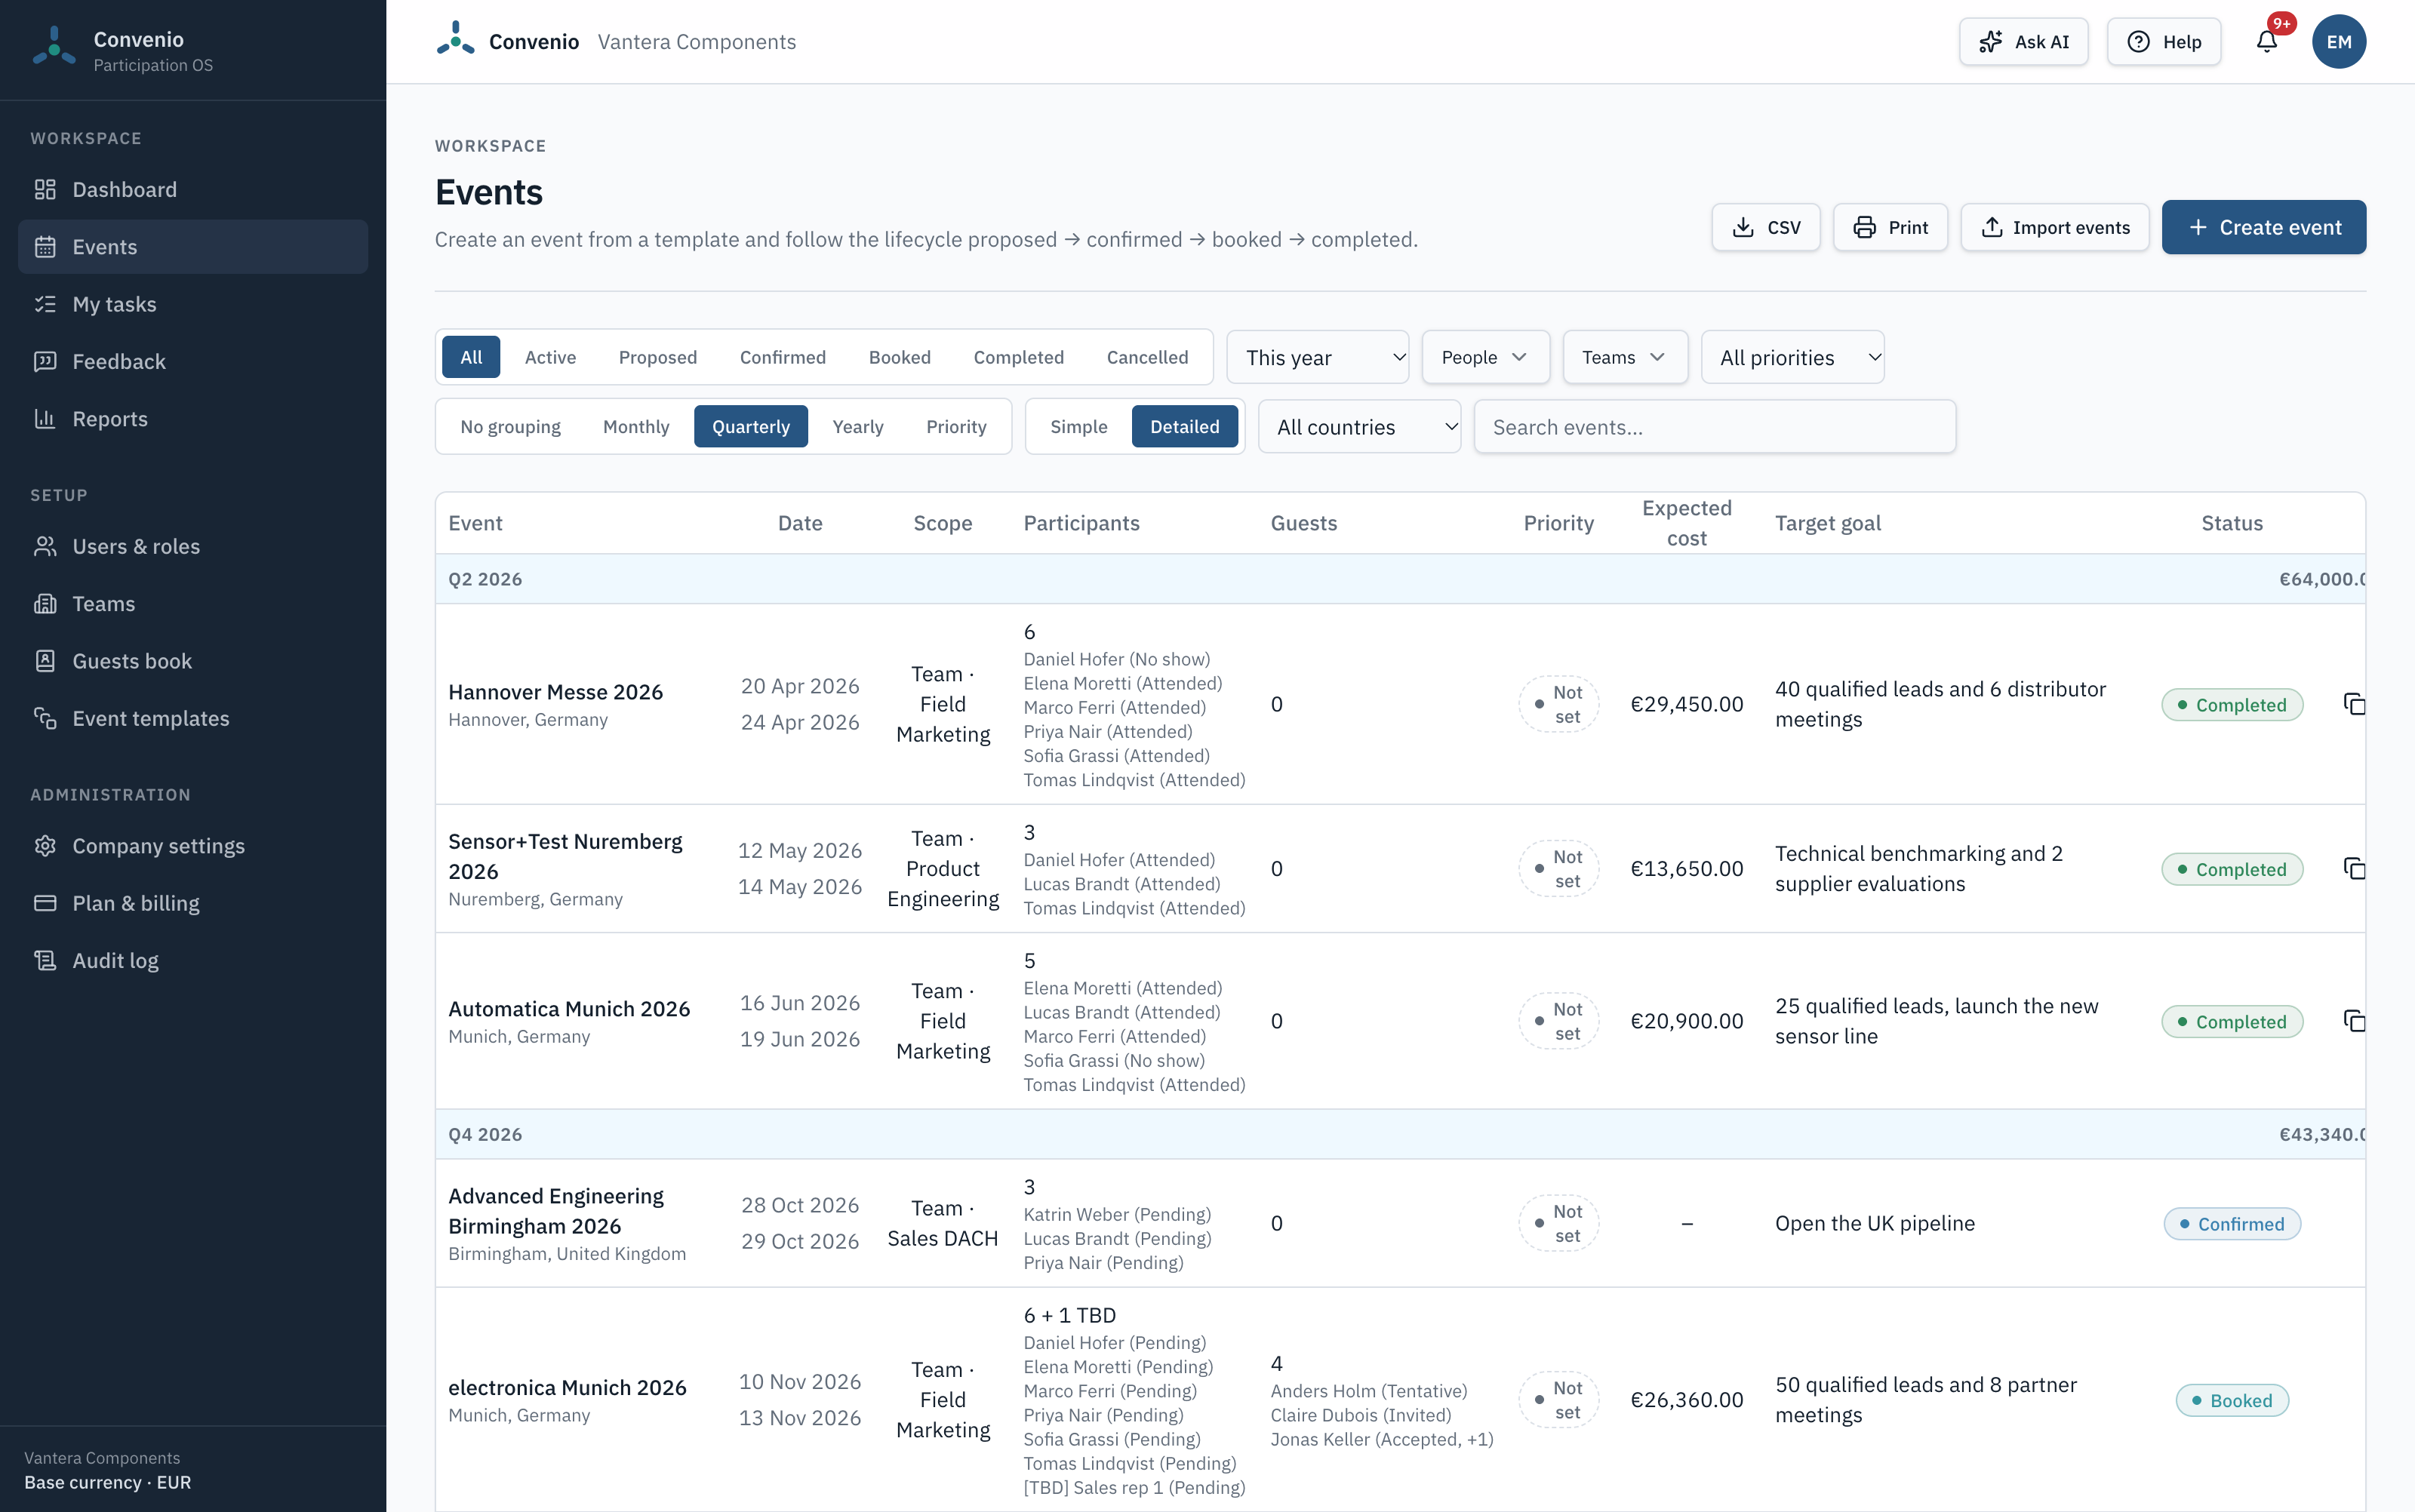Open Users & roles setup
The width and height of the screenshot is (2415, 1512).
[193, 546]
